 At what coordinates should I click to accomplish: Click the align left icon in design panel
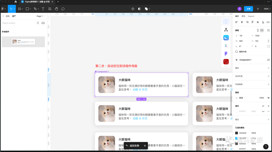click(236, 22)
